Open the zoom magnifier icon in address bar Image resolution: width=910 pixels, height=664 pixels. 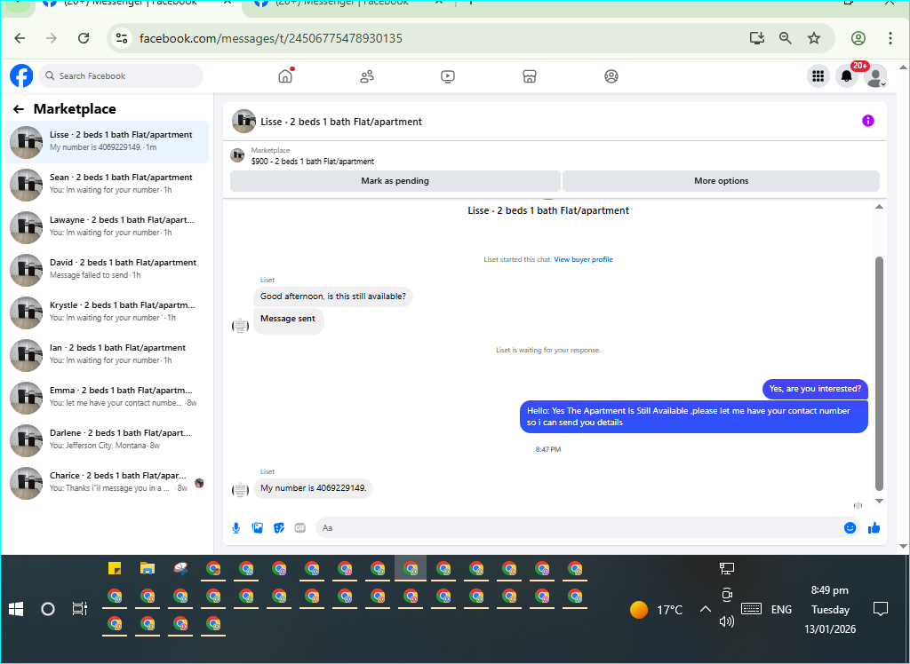[786, 38]
